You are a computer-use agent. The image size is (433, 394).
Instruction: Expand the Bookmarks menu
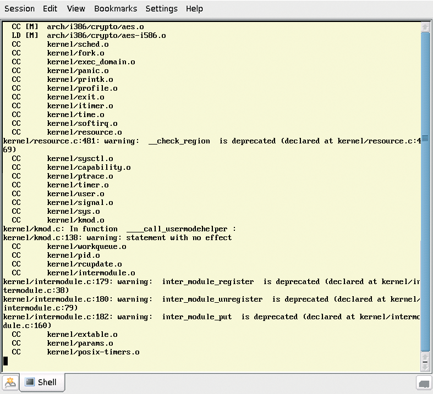[x=116, y=9]
